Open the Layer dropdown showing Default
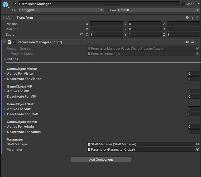 [159, 10]
